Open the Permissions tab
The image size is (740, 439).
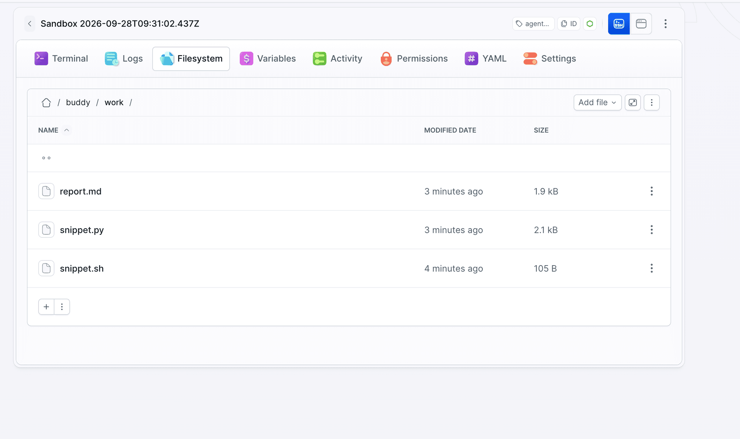click(414, 59)
